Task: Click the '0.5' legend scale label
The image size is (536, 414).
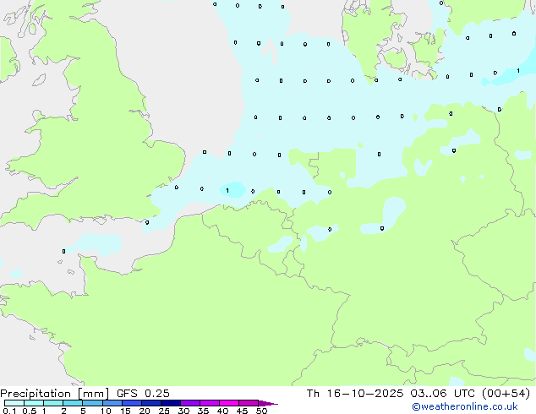Action: click(30, 411)
